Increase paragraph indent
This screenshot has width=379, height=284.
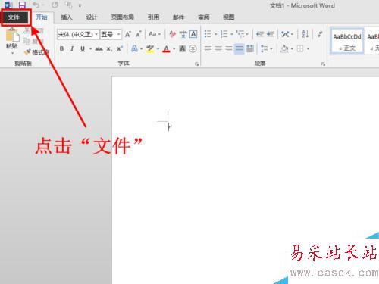coord(271,34)
